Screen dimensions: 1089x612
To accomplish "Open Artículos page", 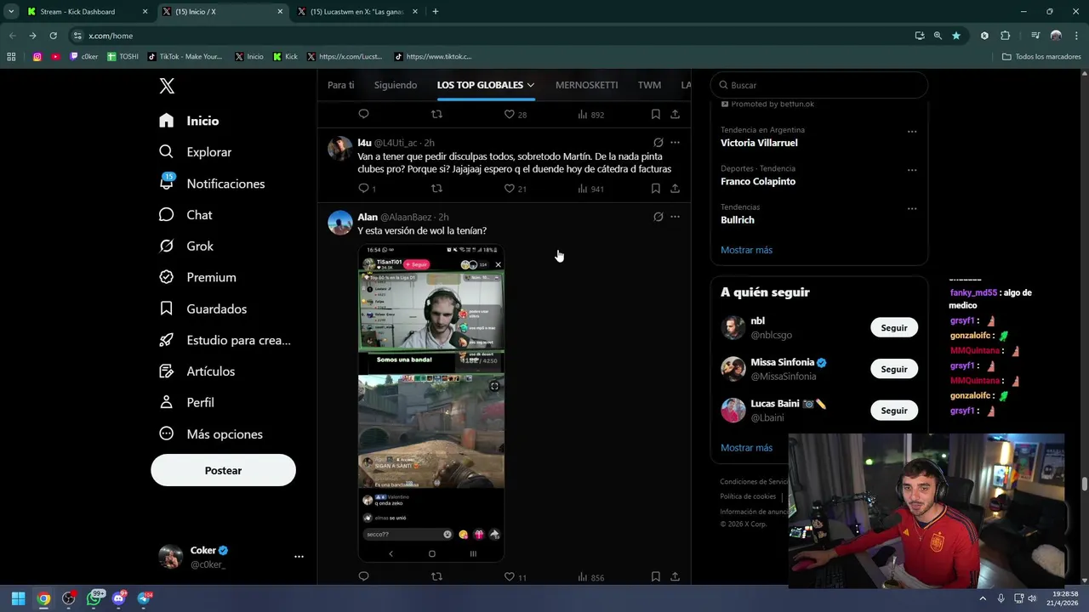I will (197, 371).
